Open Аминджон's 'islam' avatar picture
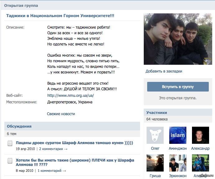Viewport: 215px width, 179px height. tap(177, 135)
